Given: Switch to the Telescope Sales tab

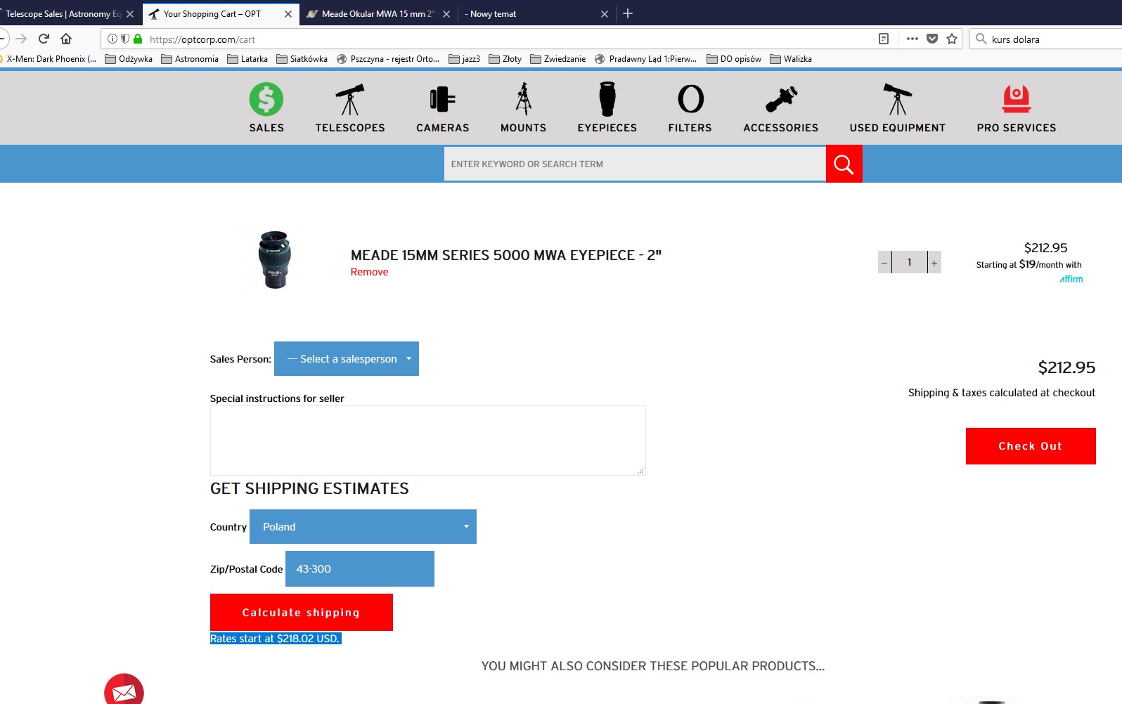Looking at the screenshot, I should 63,14.
